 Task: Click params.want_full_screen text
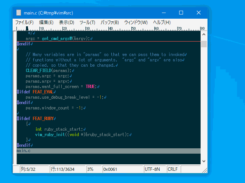52,87
